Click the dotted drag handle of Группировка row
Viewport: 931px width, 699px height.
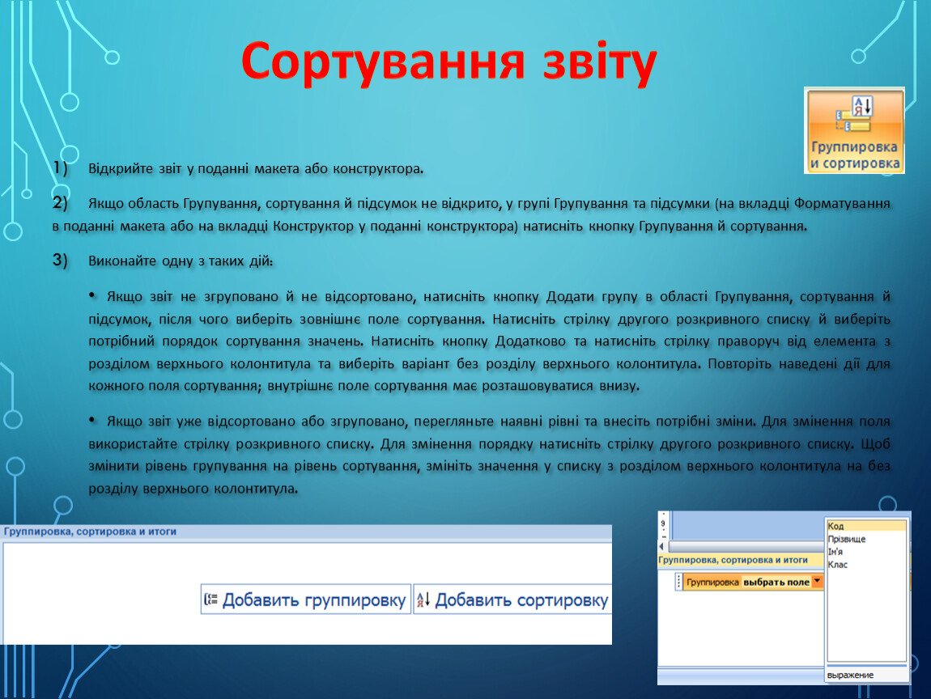pos(678,582)
